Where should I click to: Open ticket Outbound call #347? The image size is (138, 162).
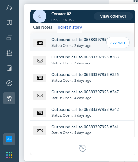82,95
